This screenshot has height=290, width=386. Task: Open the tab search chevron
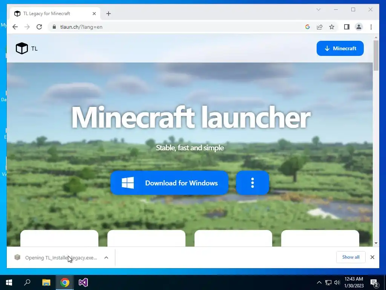[x=318, y=9]
